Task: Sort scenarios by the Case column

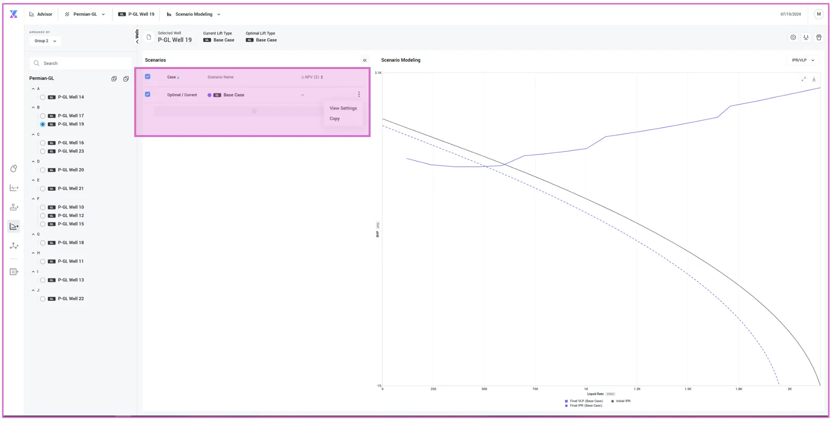Action: [x=173, y=77]
